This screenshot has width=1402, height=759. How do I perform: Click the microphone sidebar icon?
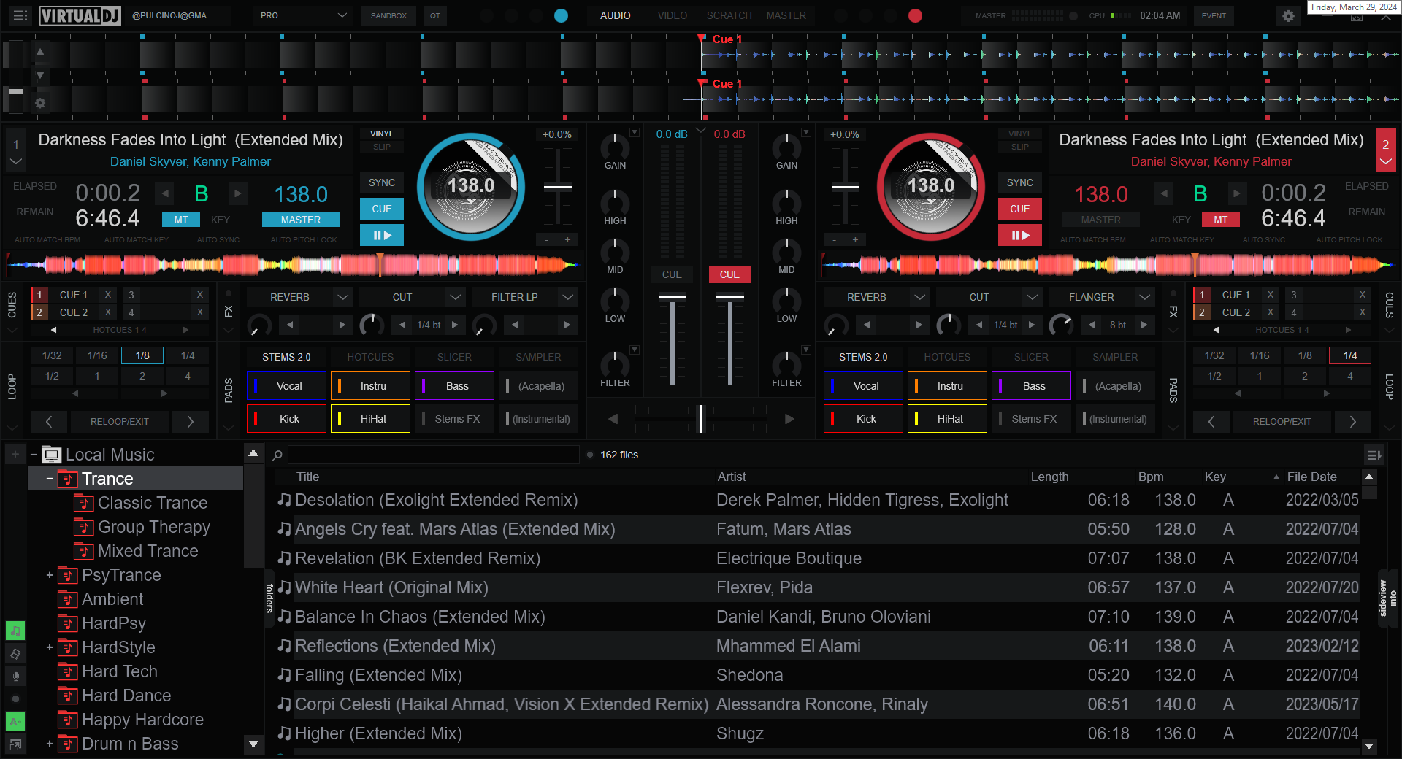(x=15, y=677)
